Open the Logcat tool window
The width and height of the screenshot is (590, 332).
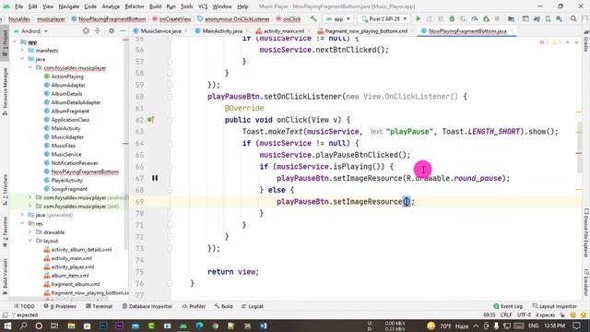coord(253,306)
